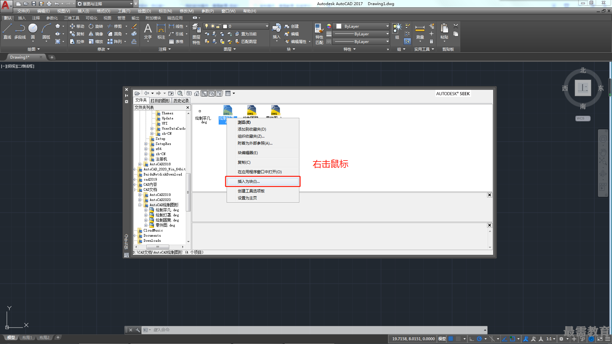Click the Mirror (镜像) tool
The width and height of the screenshot is (612, 344).
pos(96,34)
